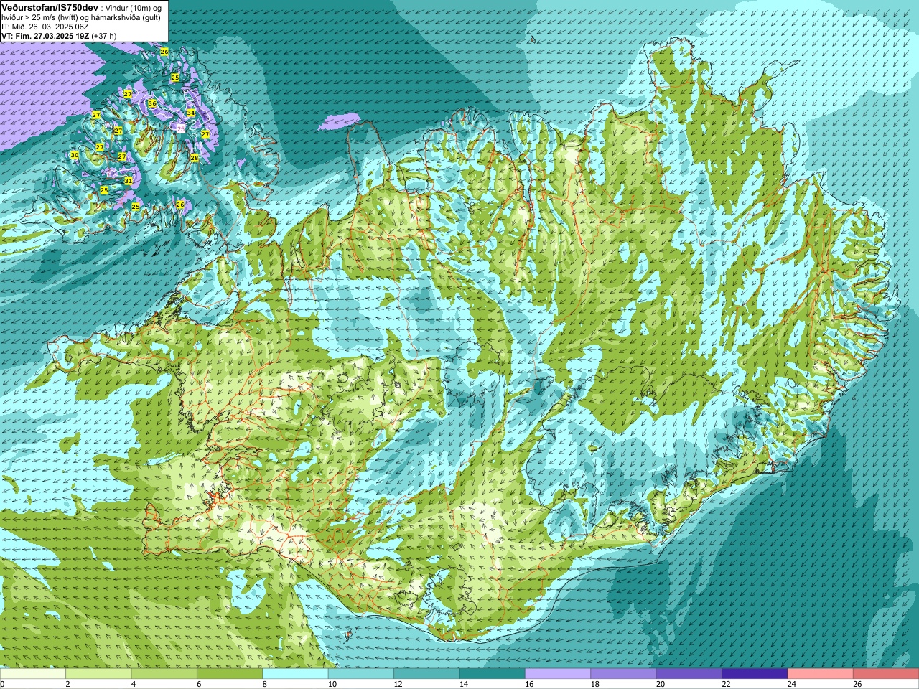Click the legend scale number 10
The width and height of the screenshot is (919, 689).
(x=332, y=684)
